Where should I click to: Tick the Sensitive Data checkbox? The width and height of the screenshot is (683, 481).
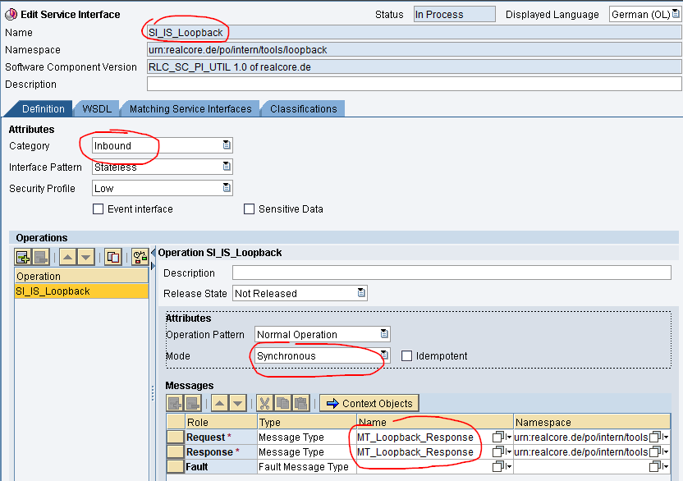click(x=250, y=209)
